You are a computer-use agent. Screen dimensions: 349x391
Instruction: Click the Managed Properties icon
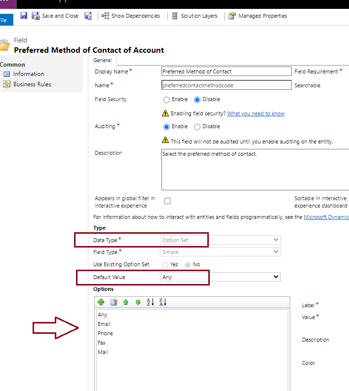232,16
